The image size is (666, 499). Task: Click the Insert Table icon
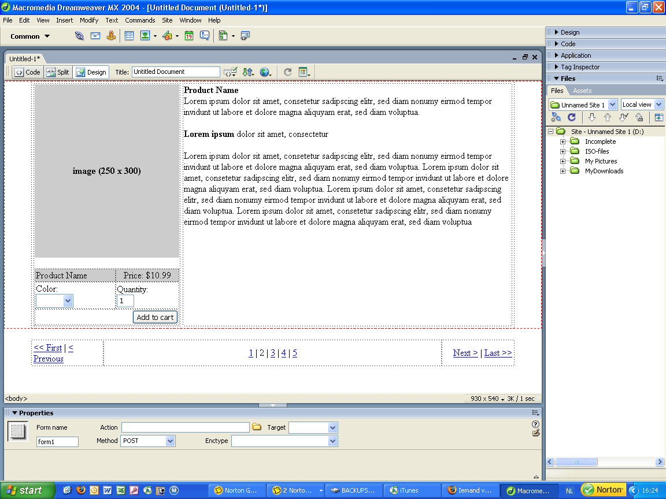tap(129, 36)
